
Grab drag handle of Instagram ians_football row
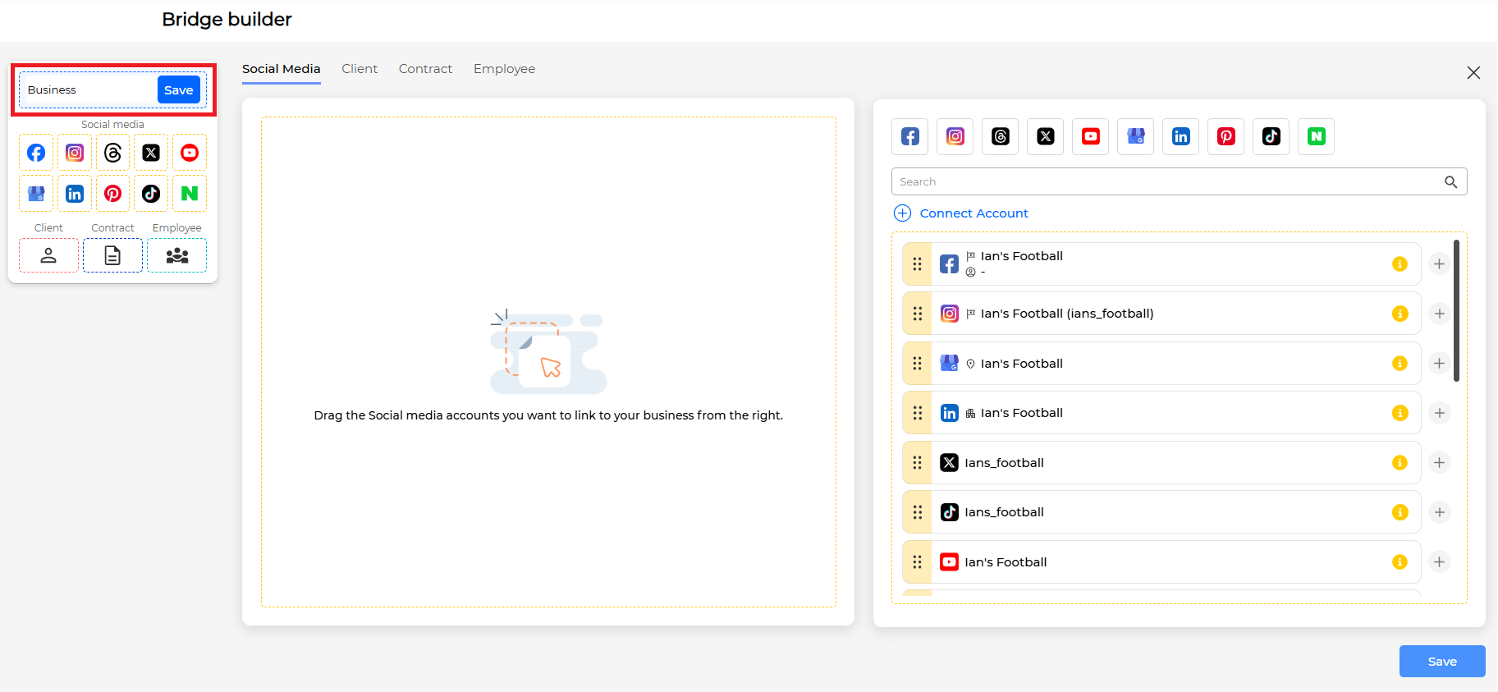[918, 314]
